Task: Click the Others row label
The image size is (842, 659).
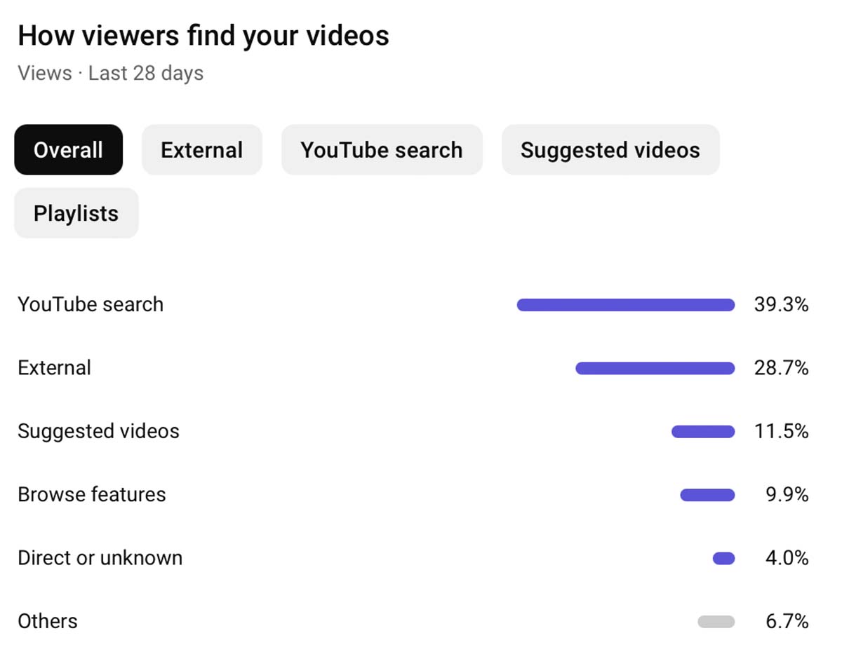Action: 48,621
